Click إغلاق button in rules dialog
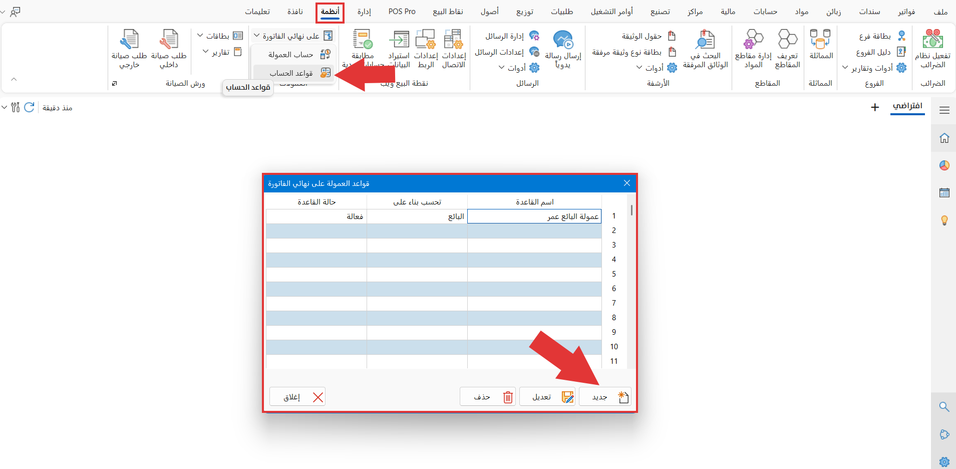This screenshot has height=469, width=956. coord(297,397)
